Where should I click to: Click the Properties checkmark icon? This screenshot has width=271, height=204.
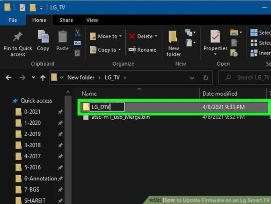click(215, 37)
